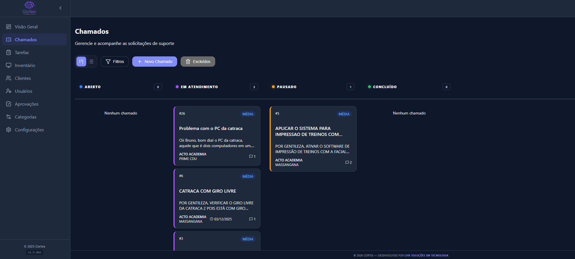The image size is (575, 259).
Task: Click the Em Atendimento column count badge
Action: click(x=254, y=87)
